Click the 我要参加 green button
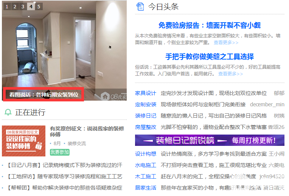The width and height of the screenshot is (289, 196). click(60, 152)
